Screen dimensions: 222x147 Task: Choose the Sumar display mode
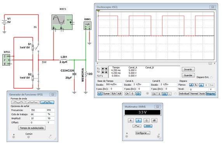(106, 94)
